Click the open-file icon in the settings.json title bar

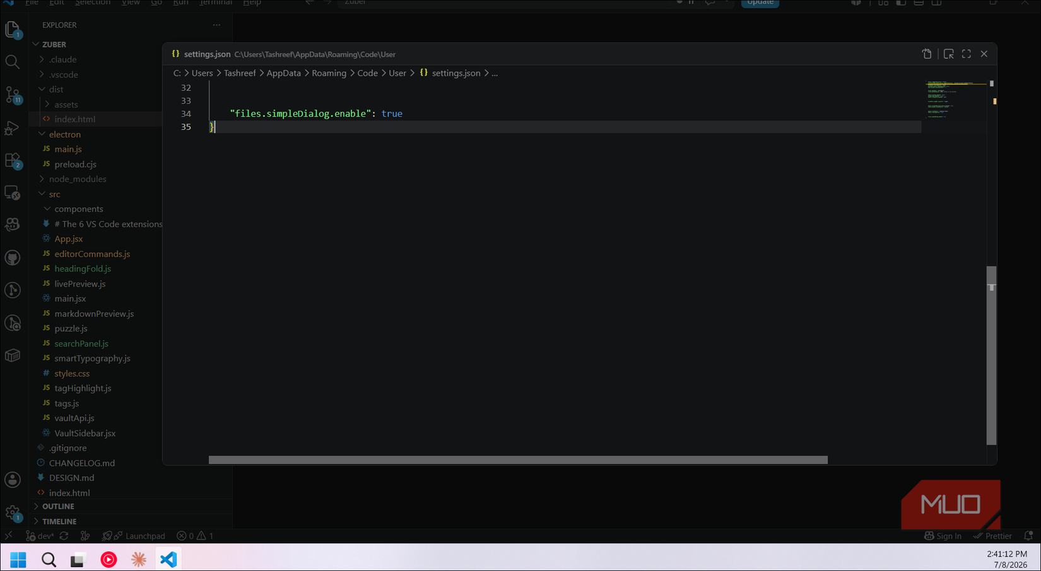tap(927, 54)
